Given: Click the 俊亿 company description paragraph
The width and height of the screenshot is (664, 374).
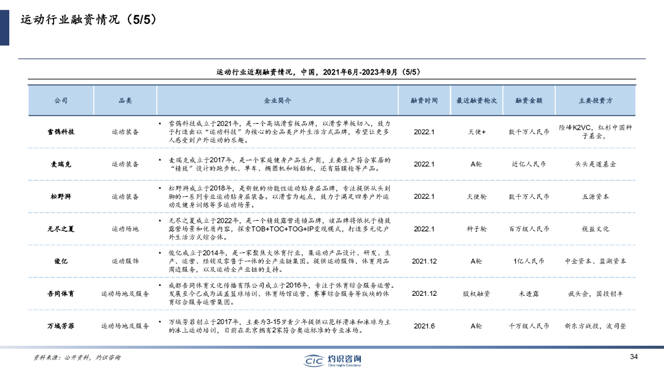Looking at the screenshot, I should [x=279, y=261].
